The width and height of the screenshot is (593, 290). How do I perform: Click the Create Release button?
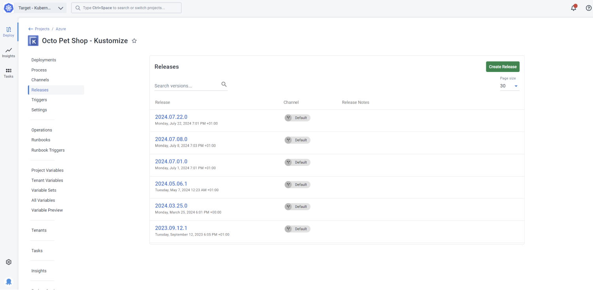point(502,66)
